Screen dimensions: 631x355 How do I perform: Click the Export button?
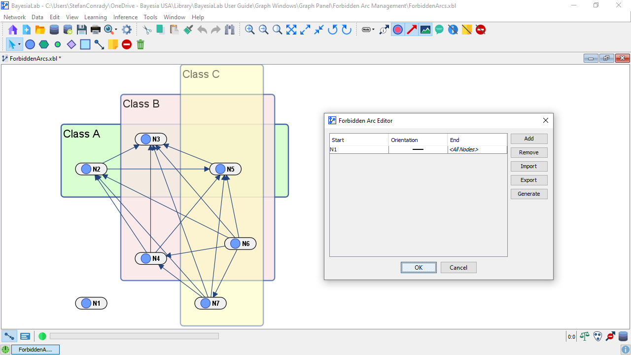(x=529, y=180)
